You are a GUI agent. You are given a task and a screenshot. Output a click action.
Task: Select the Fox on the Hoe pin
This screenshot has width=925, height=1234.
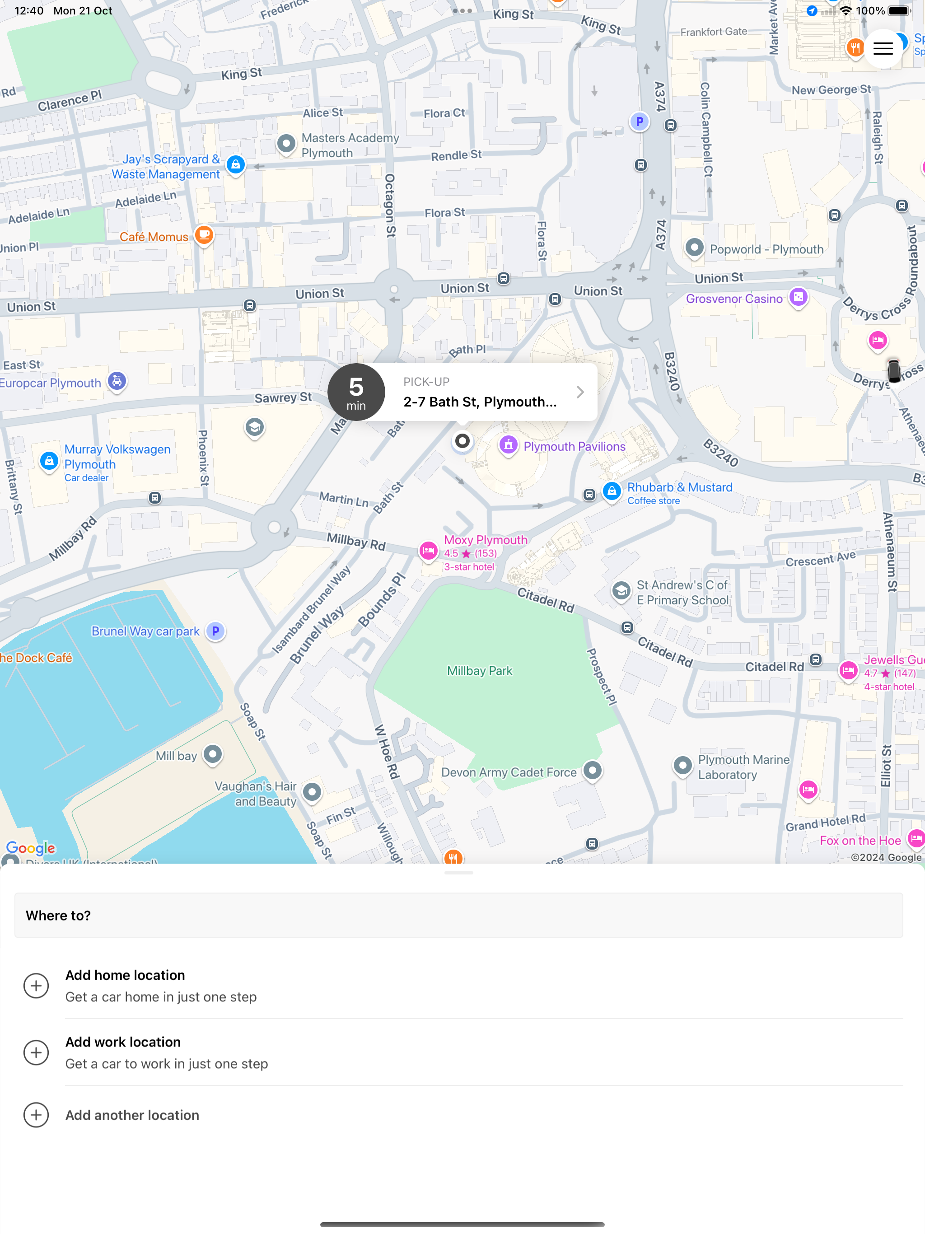916,838
